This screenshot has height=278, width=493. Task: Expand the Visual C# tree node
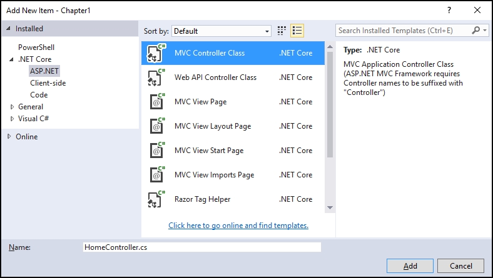tap(13, 119)
